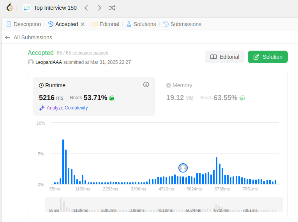
Task: Go to the next problem arrow
Action: 99,8
